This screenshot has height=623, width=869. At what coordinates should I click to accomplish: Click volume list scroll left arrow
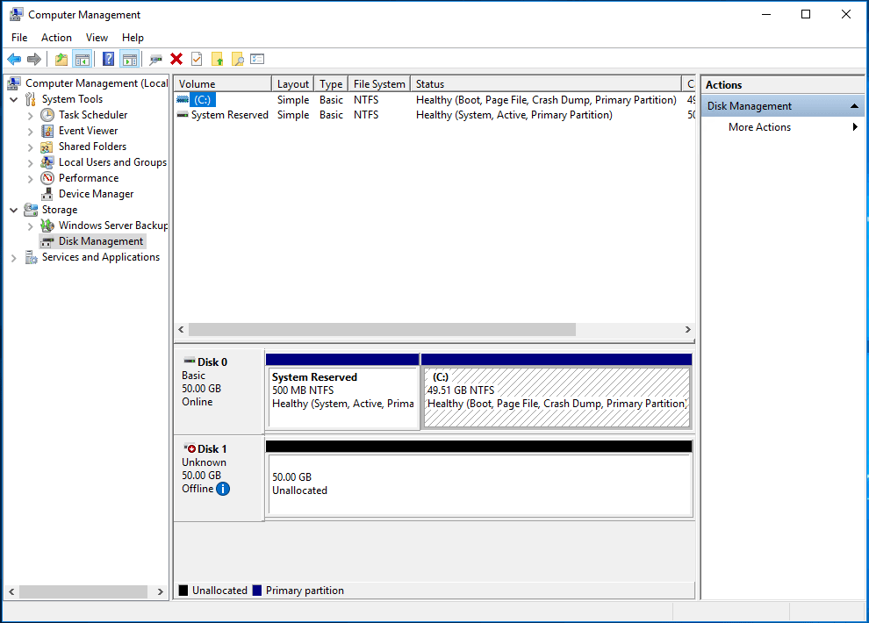click(181, 330)
